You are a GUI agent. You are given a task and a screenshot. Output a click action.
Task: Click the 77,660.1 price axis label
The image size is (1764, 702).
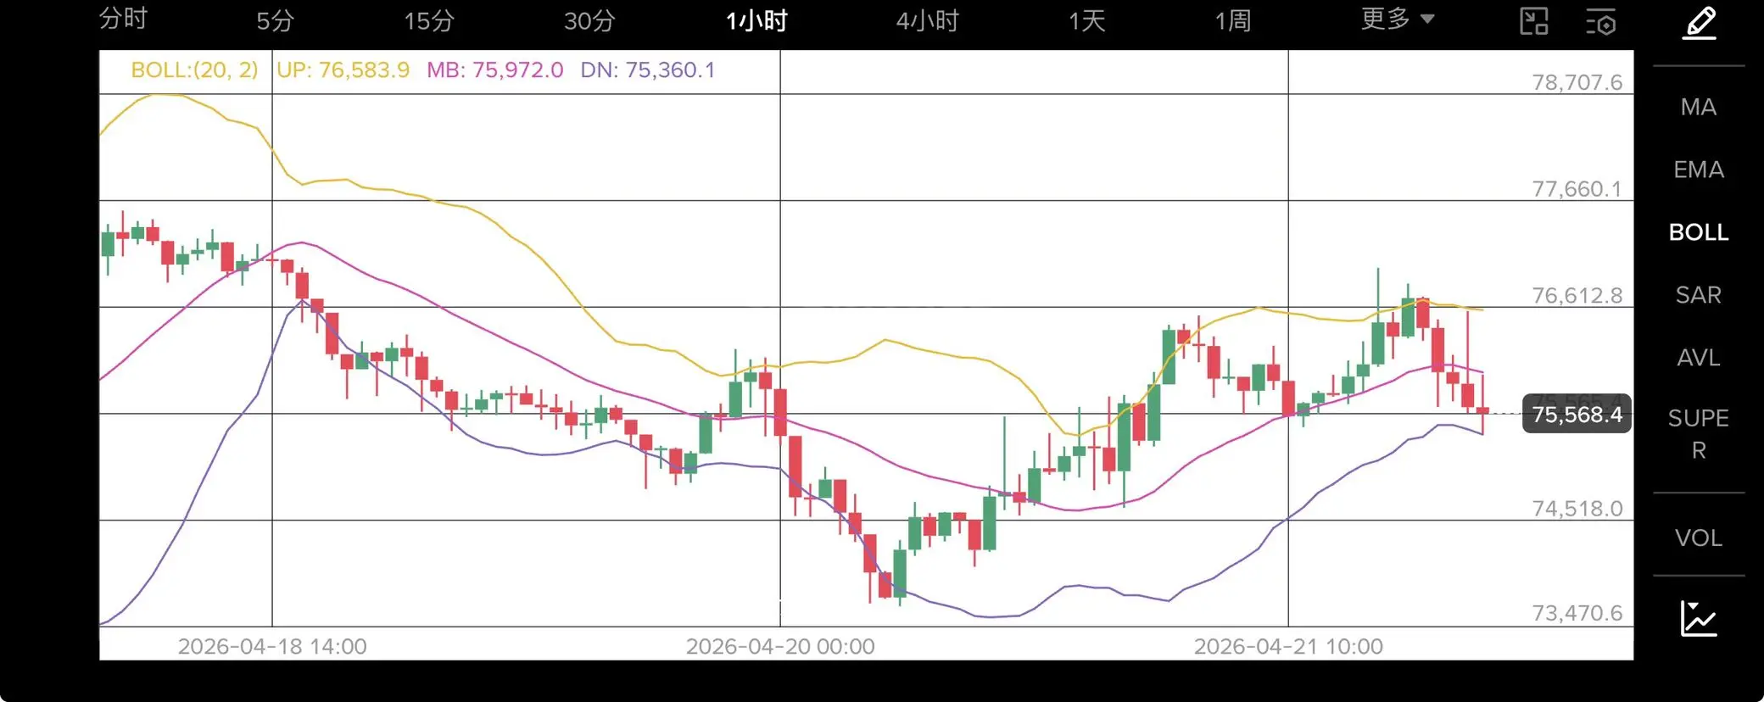1577,188
